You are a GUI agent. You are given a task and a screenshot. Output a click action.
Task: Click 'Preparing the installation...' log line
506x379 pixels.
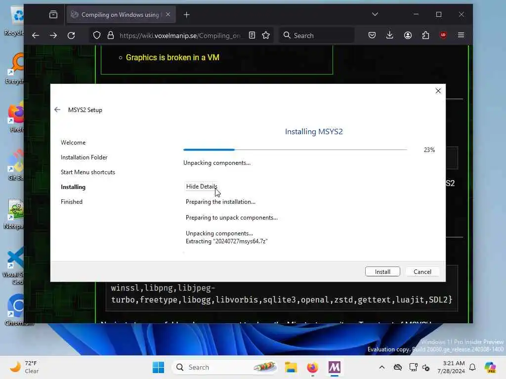pos(220,202)
